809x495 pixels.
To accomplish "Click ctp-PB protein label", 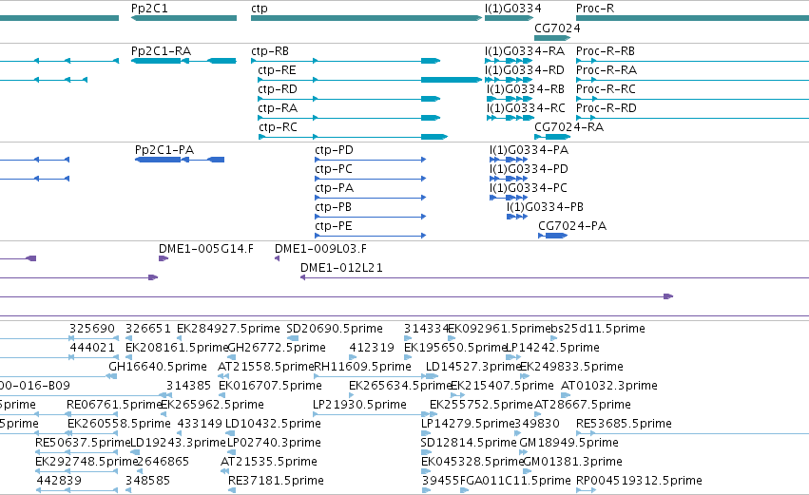I will (334, 207).
